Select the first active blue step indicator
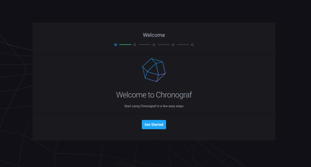The image size is (311, 167). (115, 45)
